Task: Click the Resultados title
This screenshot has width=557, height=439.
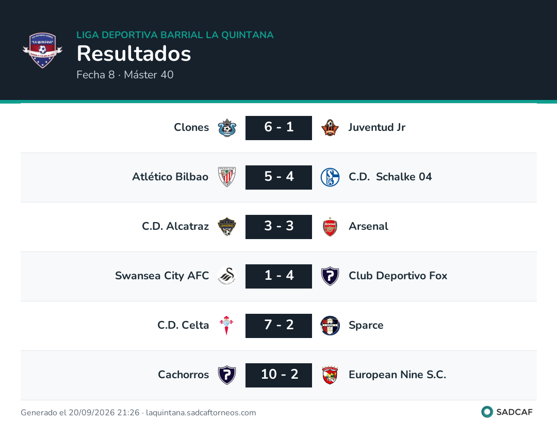Action: coord(134,54)
